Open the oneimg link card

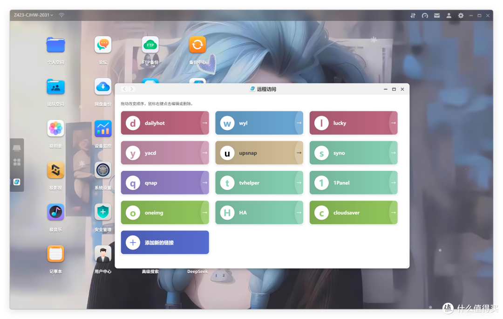(x=165, y=213)
